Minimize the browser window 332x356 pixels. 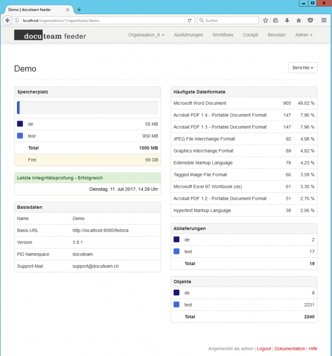click(x=304, y=3)
